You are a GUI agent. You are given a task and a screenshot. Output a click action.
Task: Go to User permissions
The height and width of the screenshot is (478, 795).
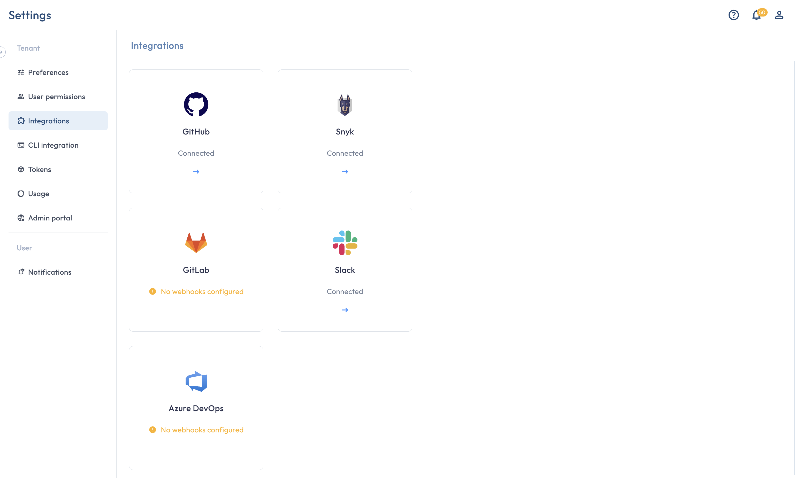pos(58,97)
